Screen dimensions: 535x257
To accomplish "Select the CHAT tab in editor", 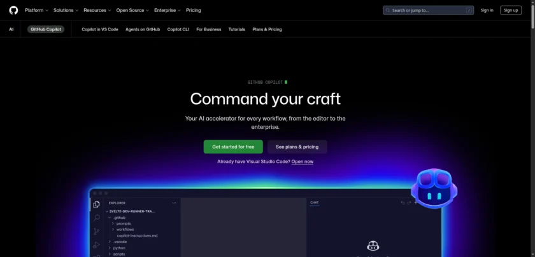I will pyautogui.click(x=315, y=202).
